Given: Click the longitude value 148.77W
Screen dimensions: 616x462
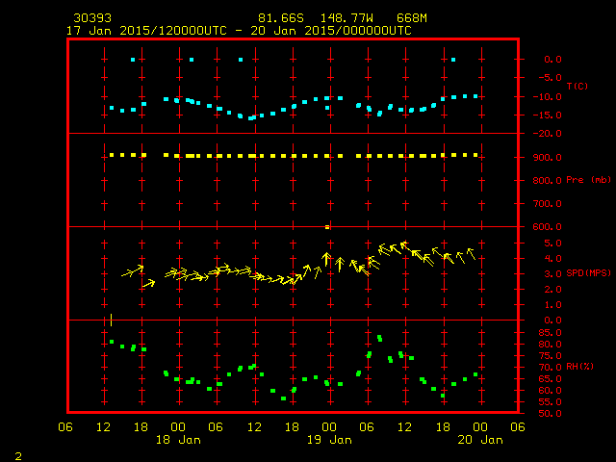Looking at the screenshot, I should [x=346, y=18].
